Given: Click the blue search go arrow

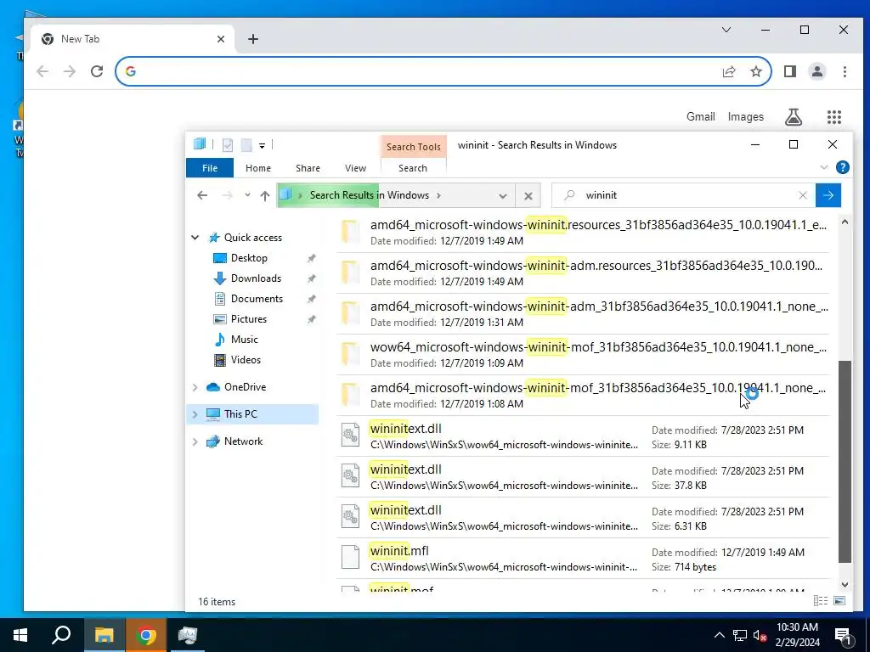Looking at the screenshot, I should [x=828, y=195].
